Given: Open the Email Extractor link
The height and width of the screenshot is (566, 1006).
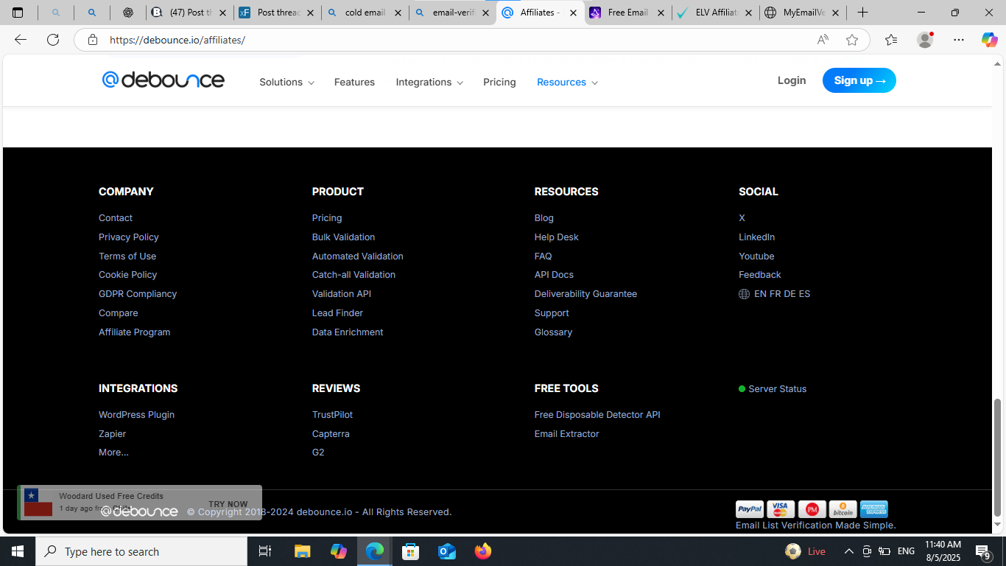Looking at the screenshot, I should click(566, 434).
